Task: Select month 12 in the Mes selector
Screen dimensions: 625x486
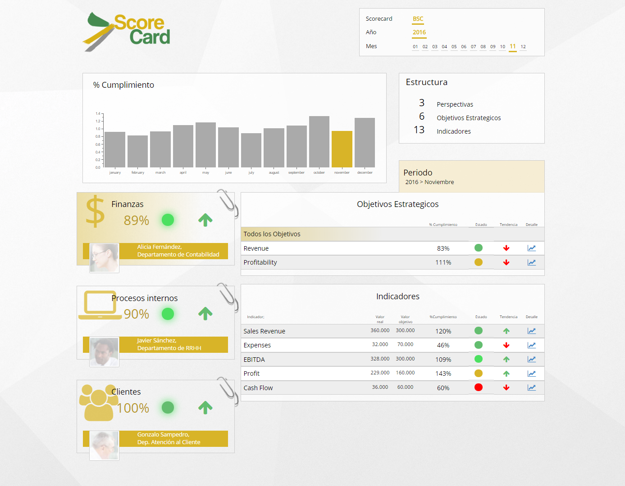Action: click(x=523, y=47)
